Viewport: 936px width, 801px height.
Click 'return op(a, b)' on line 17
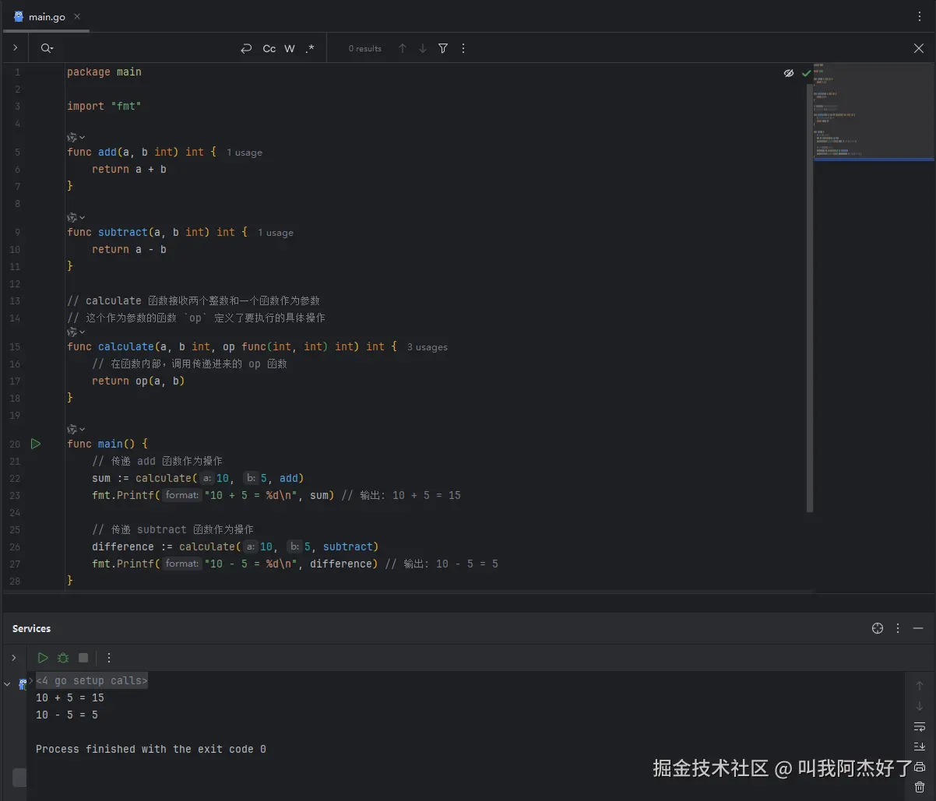[x=139, y=381]
